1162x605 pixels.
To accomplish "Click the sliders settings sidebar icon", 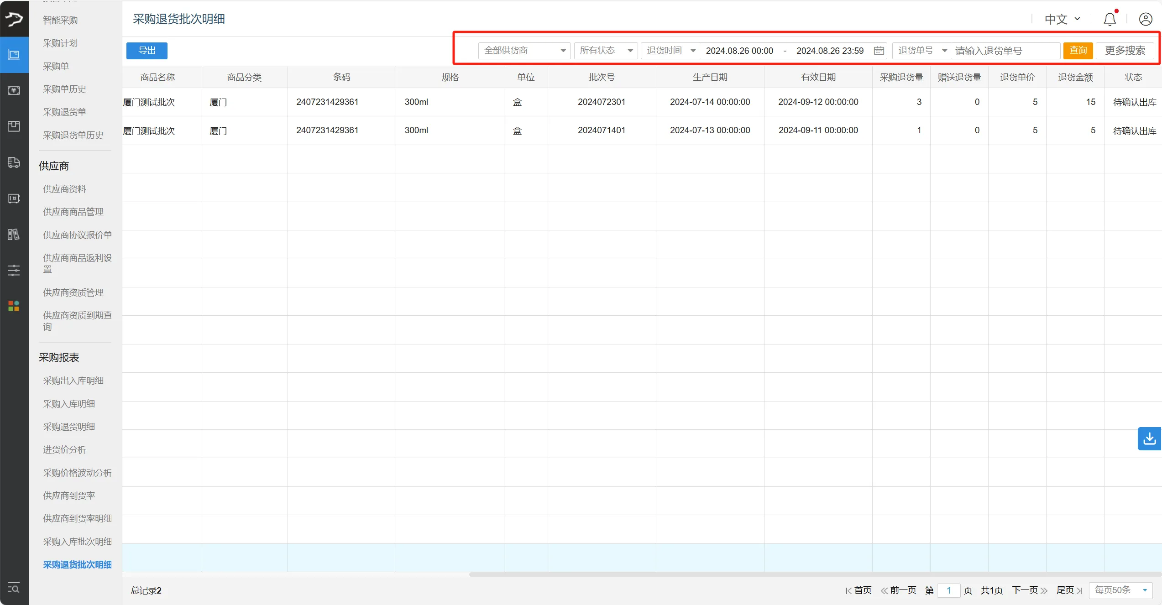I will tap(14, 270).
